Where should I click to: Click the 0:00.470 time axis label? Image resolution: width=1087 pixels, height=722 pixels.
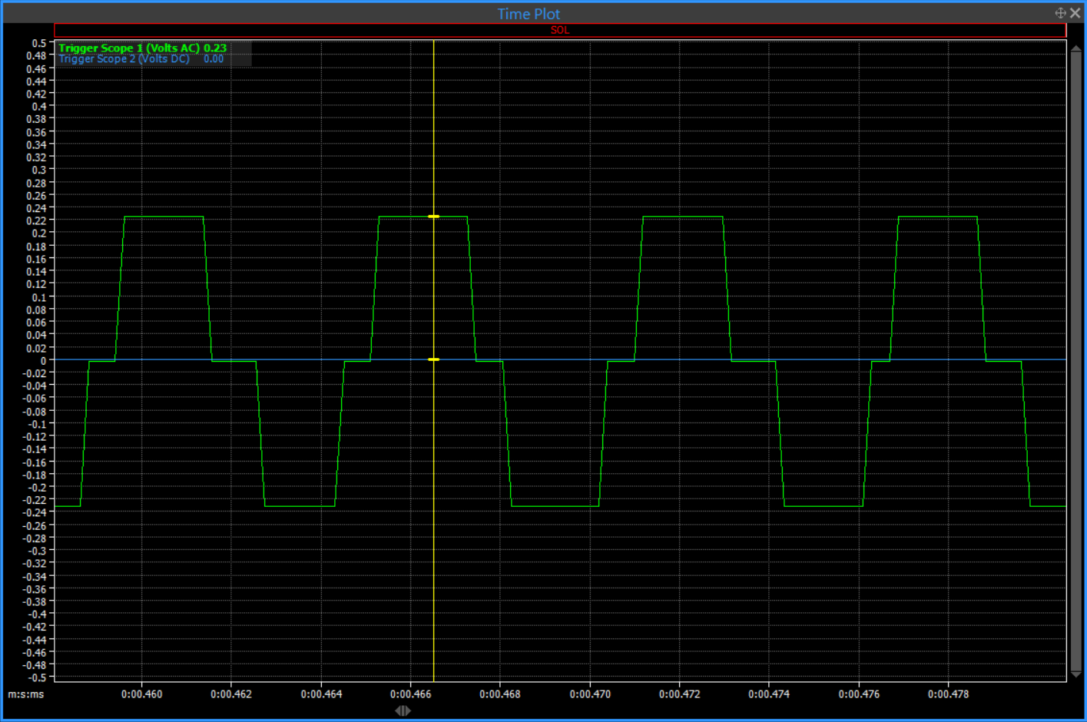(590, 694)
